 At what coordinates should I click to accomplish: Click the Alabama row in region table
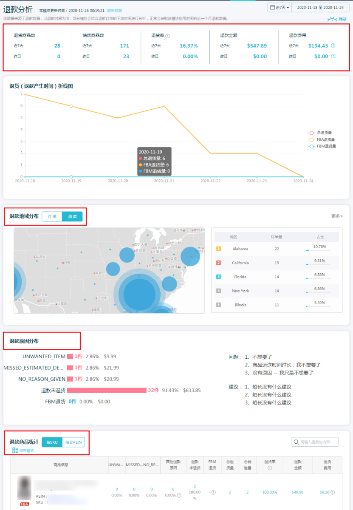point(277,249)
